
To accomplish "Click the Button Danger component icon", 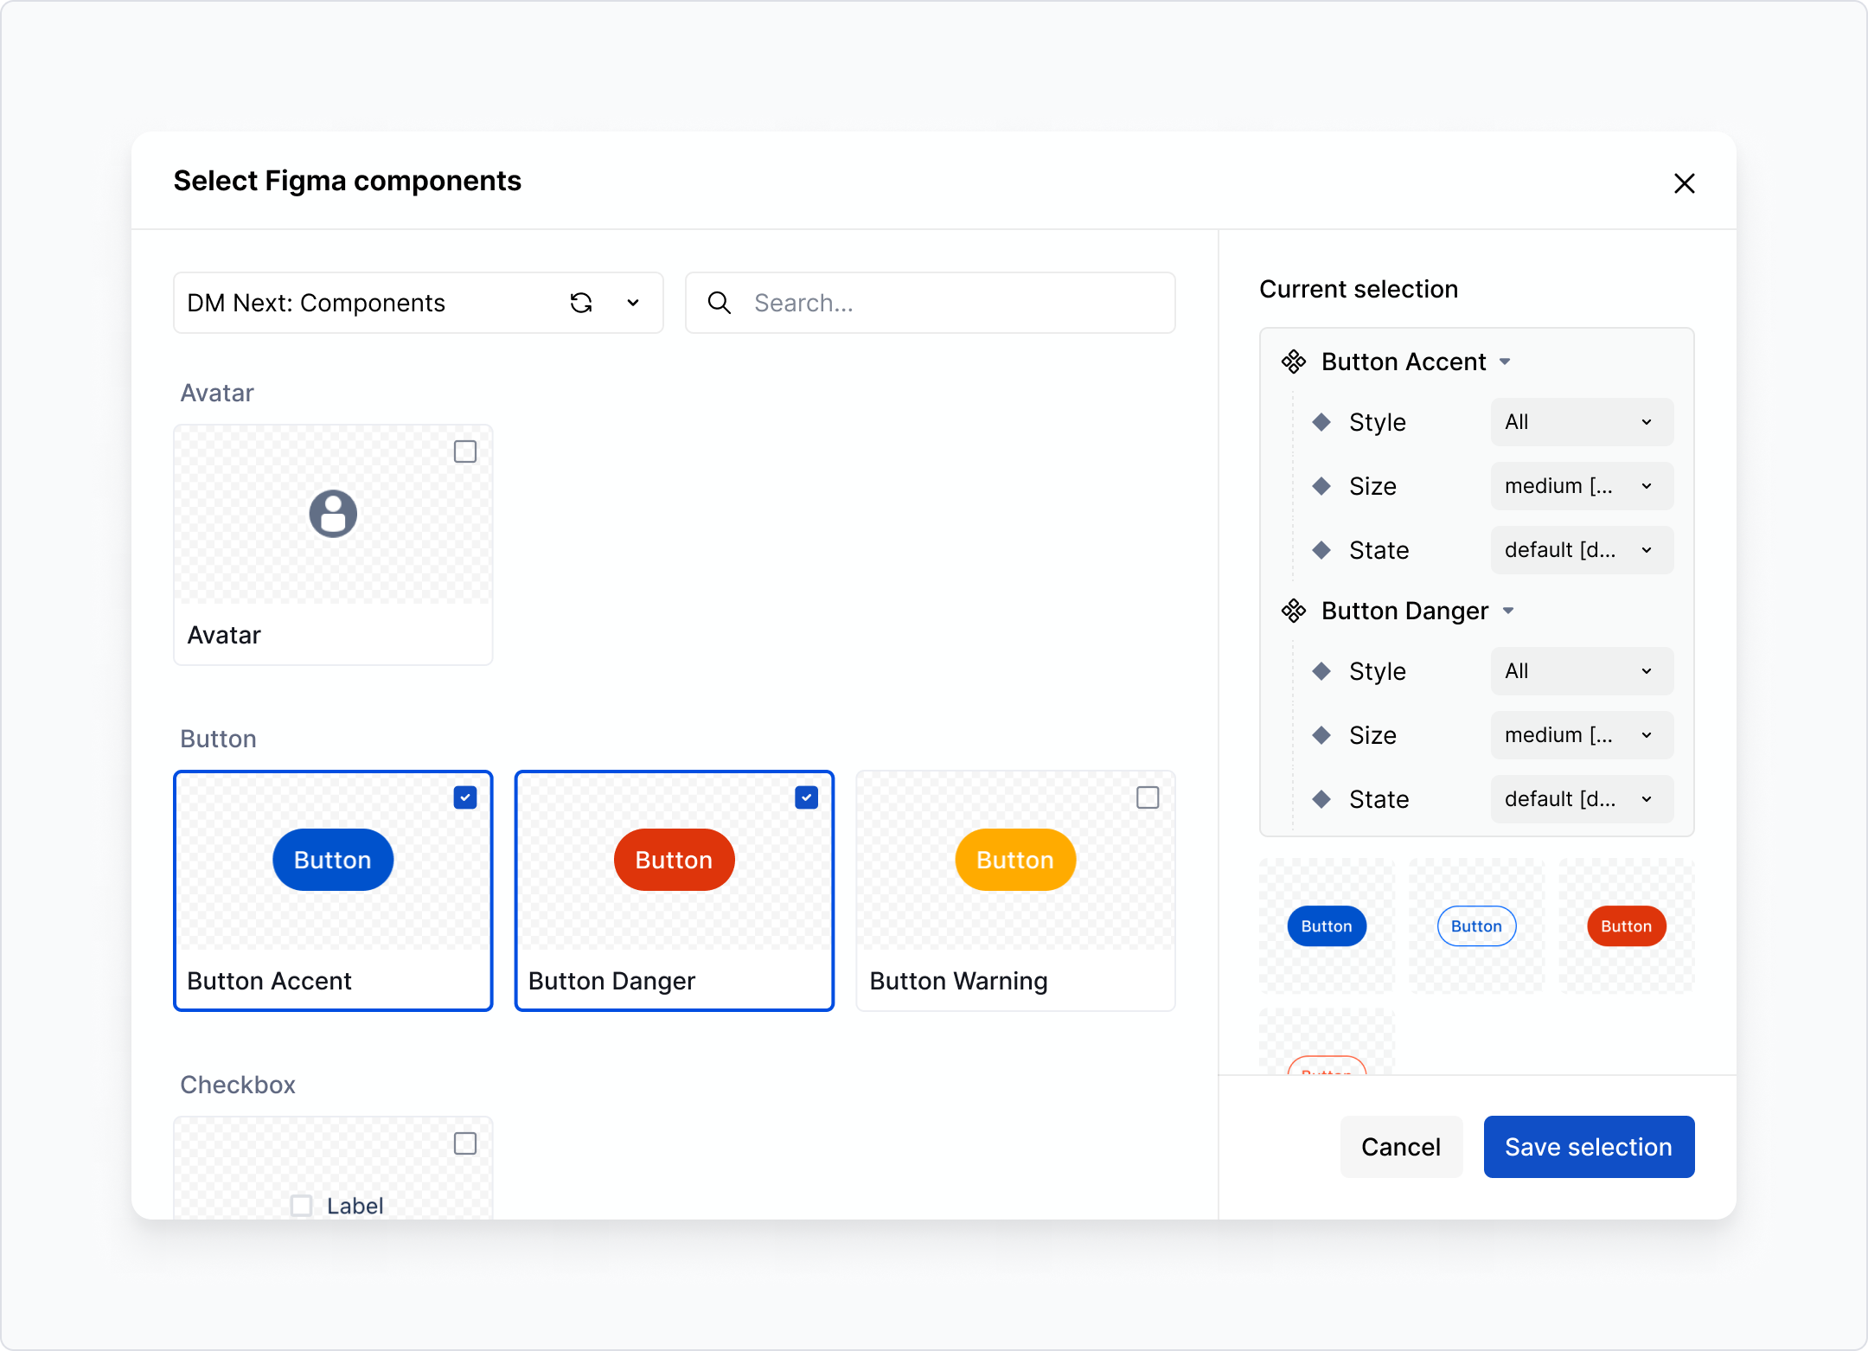I will pyautogui.click(x=1294, y=611).
